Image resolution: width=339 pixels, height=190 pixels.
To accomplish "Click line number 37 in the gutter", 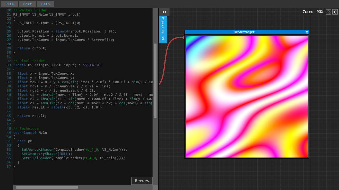I will pos(9,82).
